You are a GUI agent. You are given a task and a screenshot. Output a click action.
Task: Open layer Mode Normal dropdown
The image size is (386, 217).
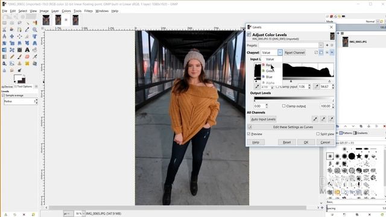pyautogui.click(x=378, y=22)
